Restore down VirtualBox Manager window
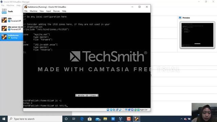Screen dimensions: 217x122 [206, 2]
